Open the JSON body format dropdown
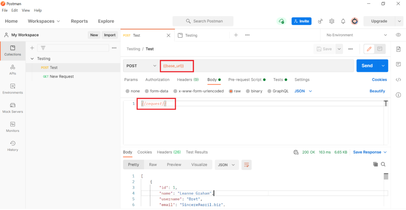The height and width of the screenshot is (210, 406). coord(303,91)
